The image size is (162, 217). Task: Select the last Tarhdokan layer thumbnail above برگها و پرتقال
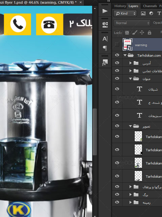point(138,176)
